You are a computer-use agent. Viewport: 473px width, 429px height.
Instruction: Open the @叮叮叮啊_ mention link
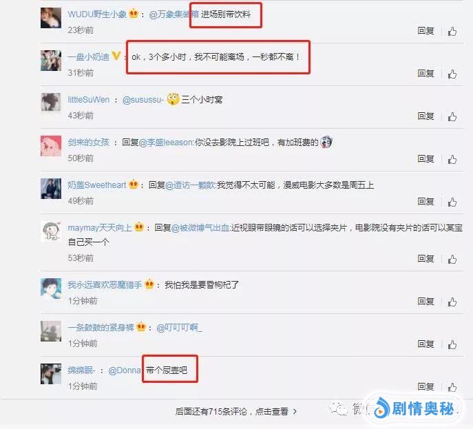tap(180, 328)
